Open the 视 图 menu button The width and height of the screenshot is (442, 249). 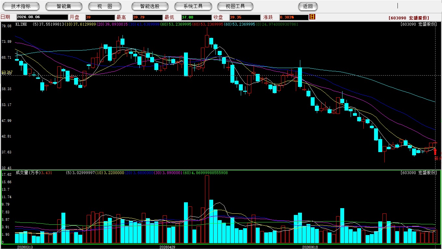(x=105, y=6)
